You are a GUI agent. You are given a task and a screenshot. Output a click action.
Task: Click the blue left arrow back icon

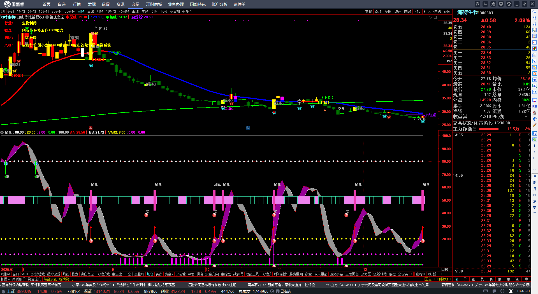pos(535,12)
